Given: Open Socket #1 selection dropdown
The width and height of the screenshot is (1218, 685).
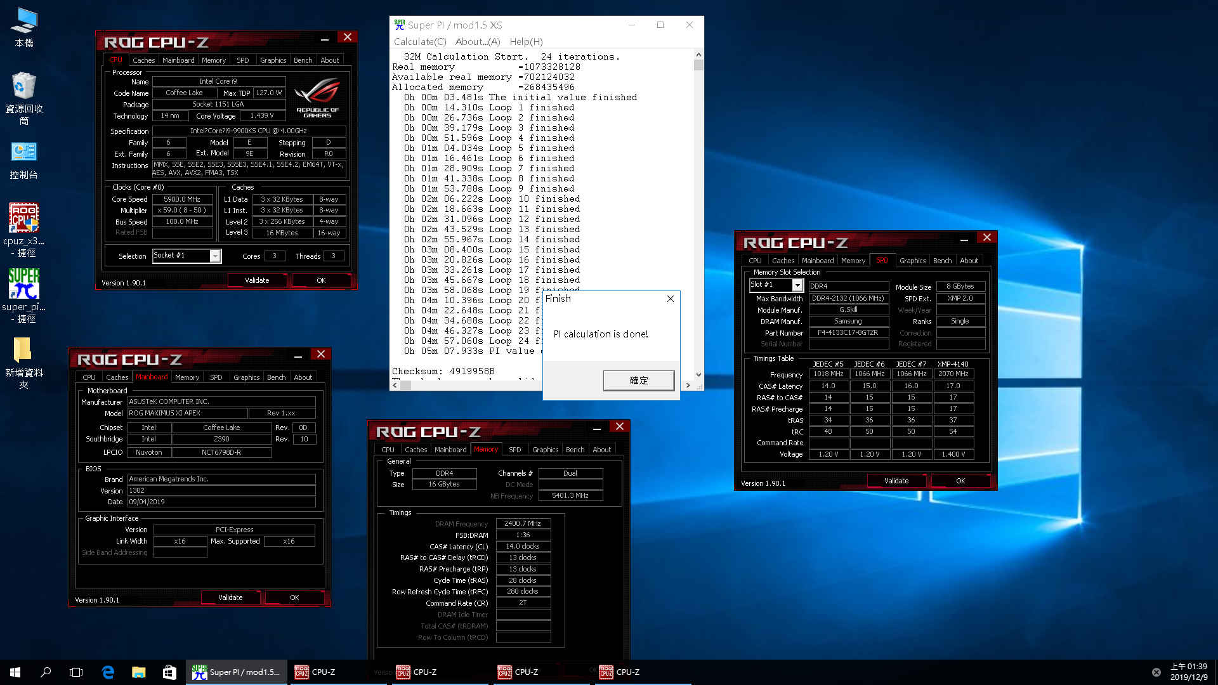Looking at the screenshot, I should (215, 256).
